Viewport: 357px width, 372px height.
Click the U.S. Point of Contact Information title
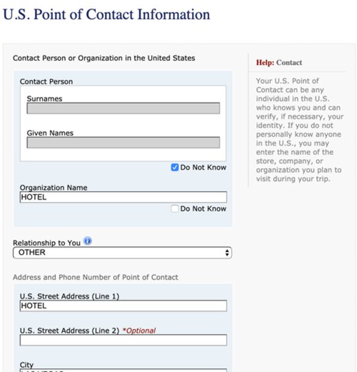(x=107, y=14)
